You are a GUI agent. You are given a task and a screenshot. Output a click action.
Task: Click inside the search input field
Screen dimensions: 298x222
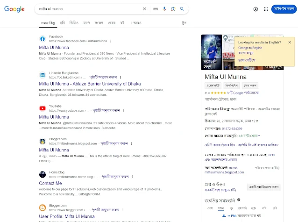pos(89,9)
